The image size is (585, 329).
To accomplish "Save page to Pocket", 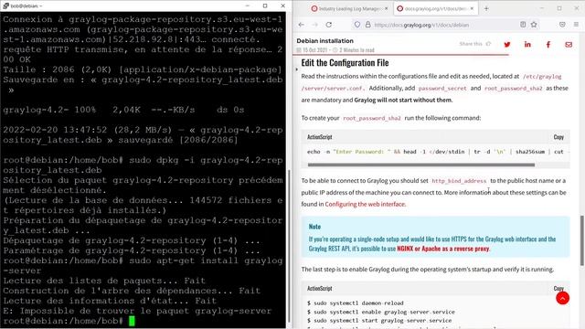I will (x=562, y=25).
